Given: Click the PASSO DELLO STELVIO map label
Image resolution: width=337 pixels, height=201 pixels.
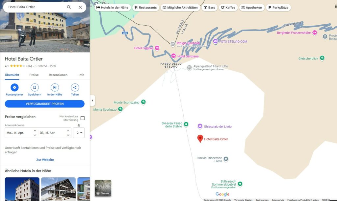Looking at the screenshot, I should (x=171, y=65).
